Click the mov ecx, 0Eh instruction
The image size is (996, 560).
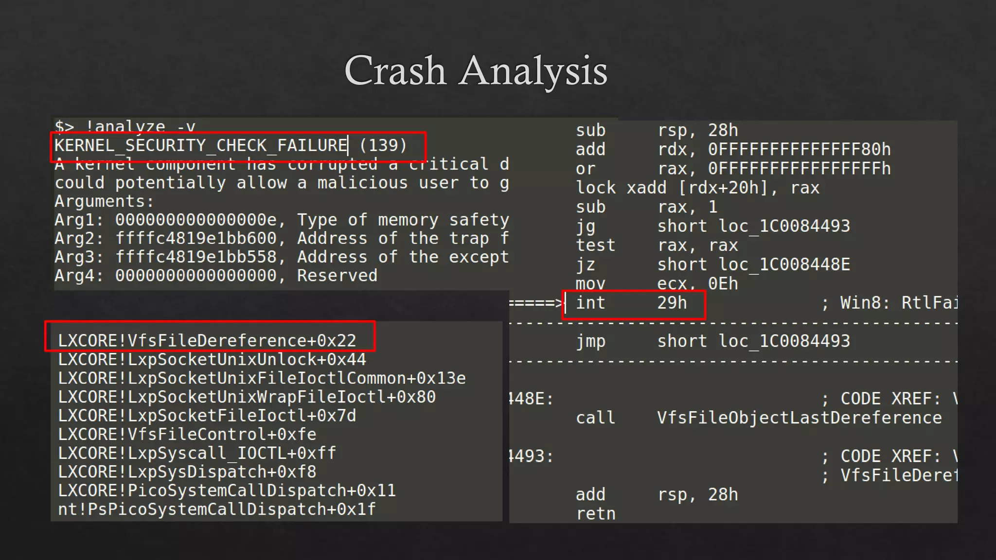click(657, 283)
